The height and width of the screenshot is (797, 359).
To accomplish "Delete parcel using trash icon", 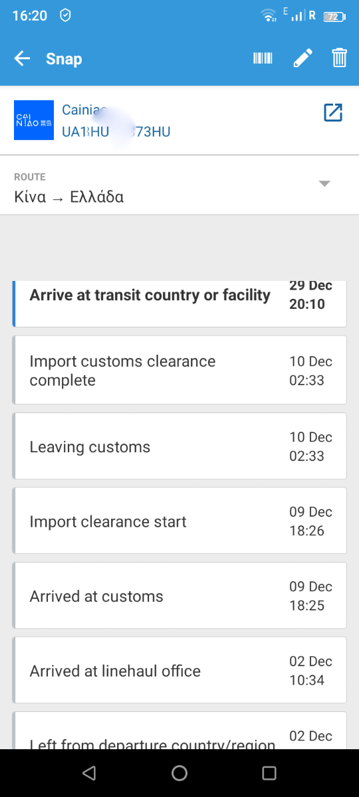I will (340, 58).
